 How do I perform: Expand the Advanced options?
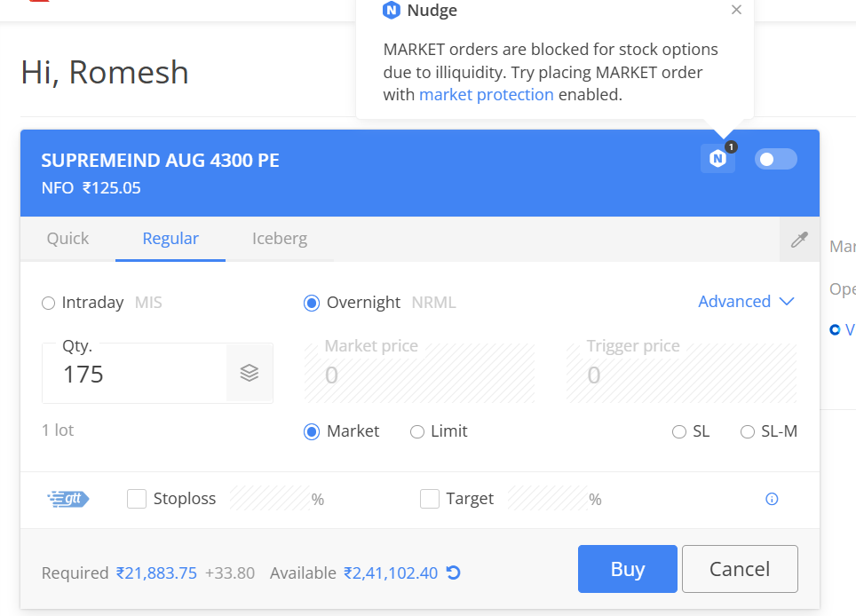point(746,302)
